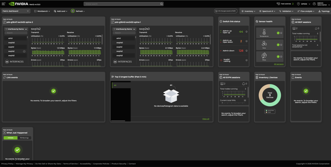Open the Spectrum-X menu

coord(267,11)
